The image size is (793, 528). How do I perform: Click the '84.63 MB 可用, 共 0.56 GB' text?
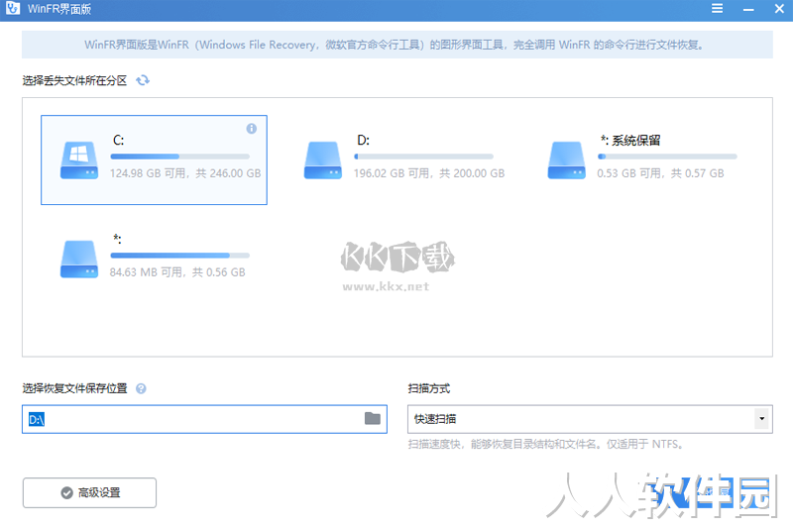(177, 272)
